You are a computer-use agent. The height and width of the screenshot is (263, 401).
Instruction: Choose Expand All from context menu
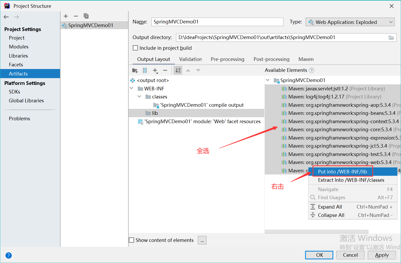(x=353, y=207)
